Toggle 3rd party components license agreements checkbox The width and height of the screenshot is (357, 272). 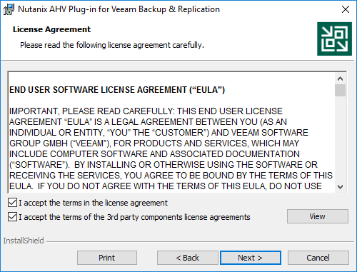[12, 217]
